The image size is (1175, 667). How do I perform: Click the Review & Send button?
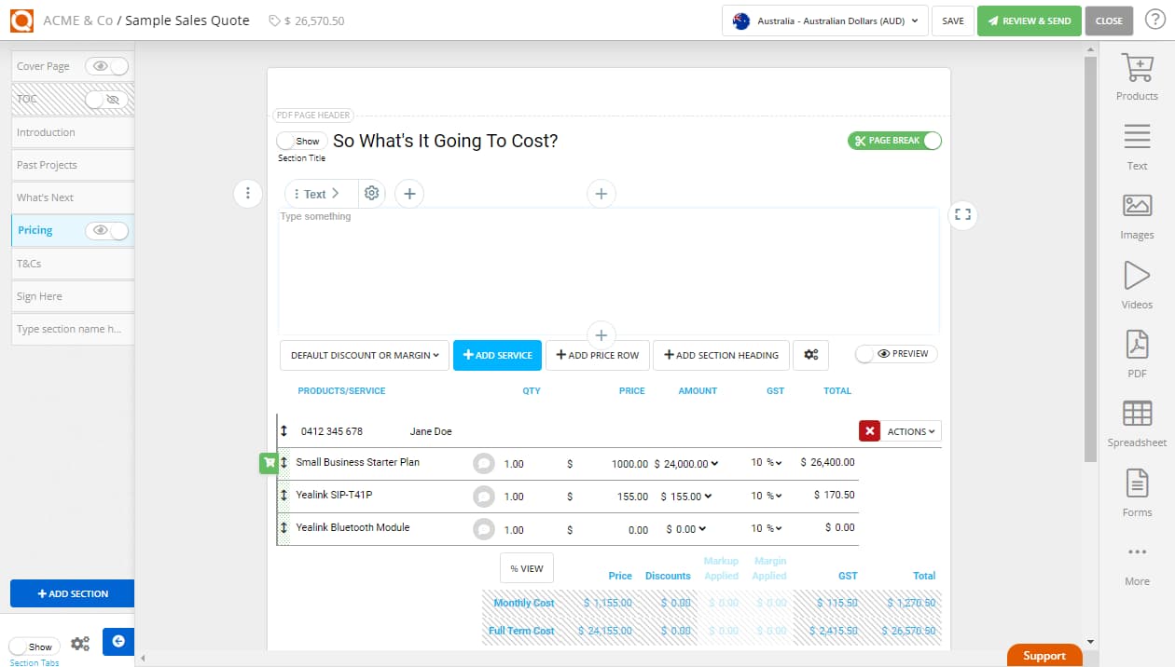[1029, 20]
